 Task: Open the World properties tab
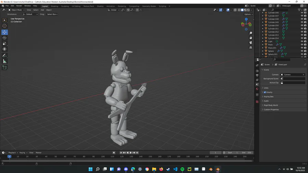point(257,89)
